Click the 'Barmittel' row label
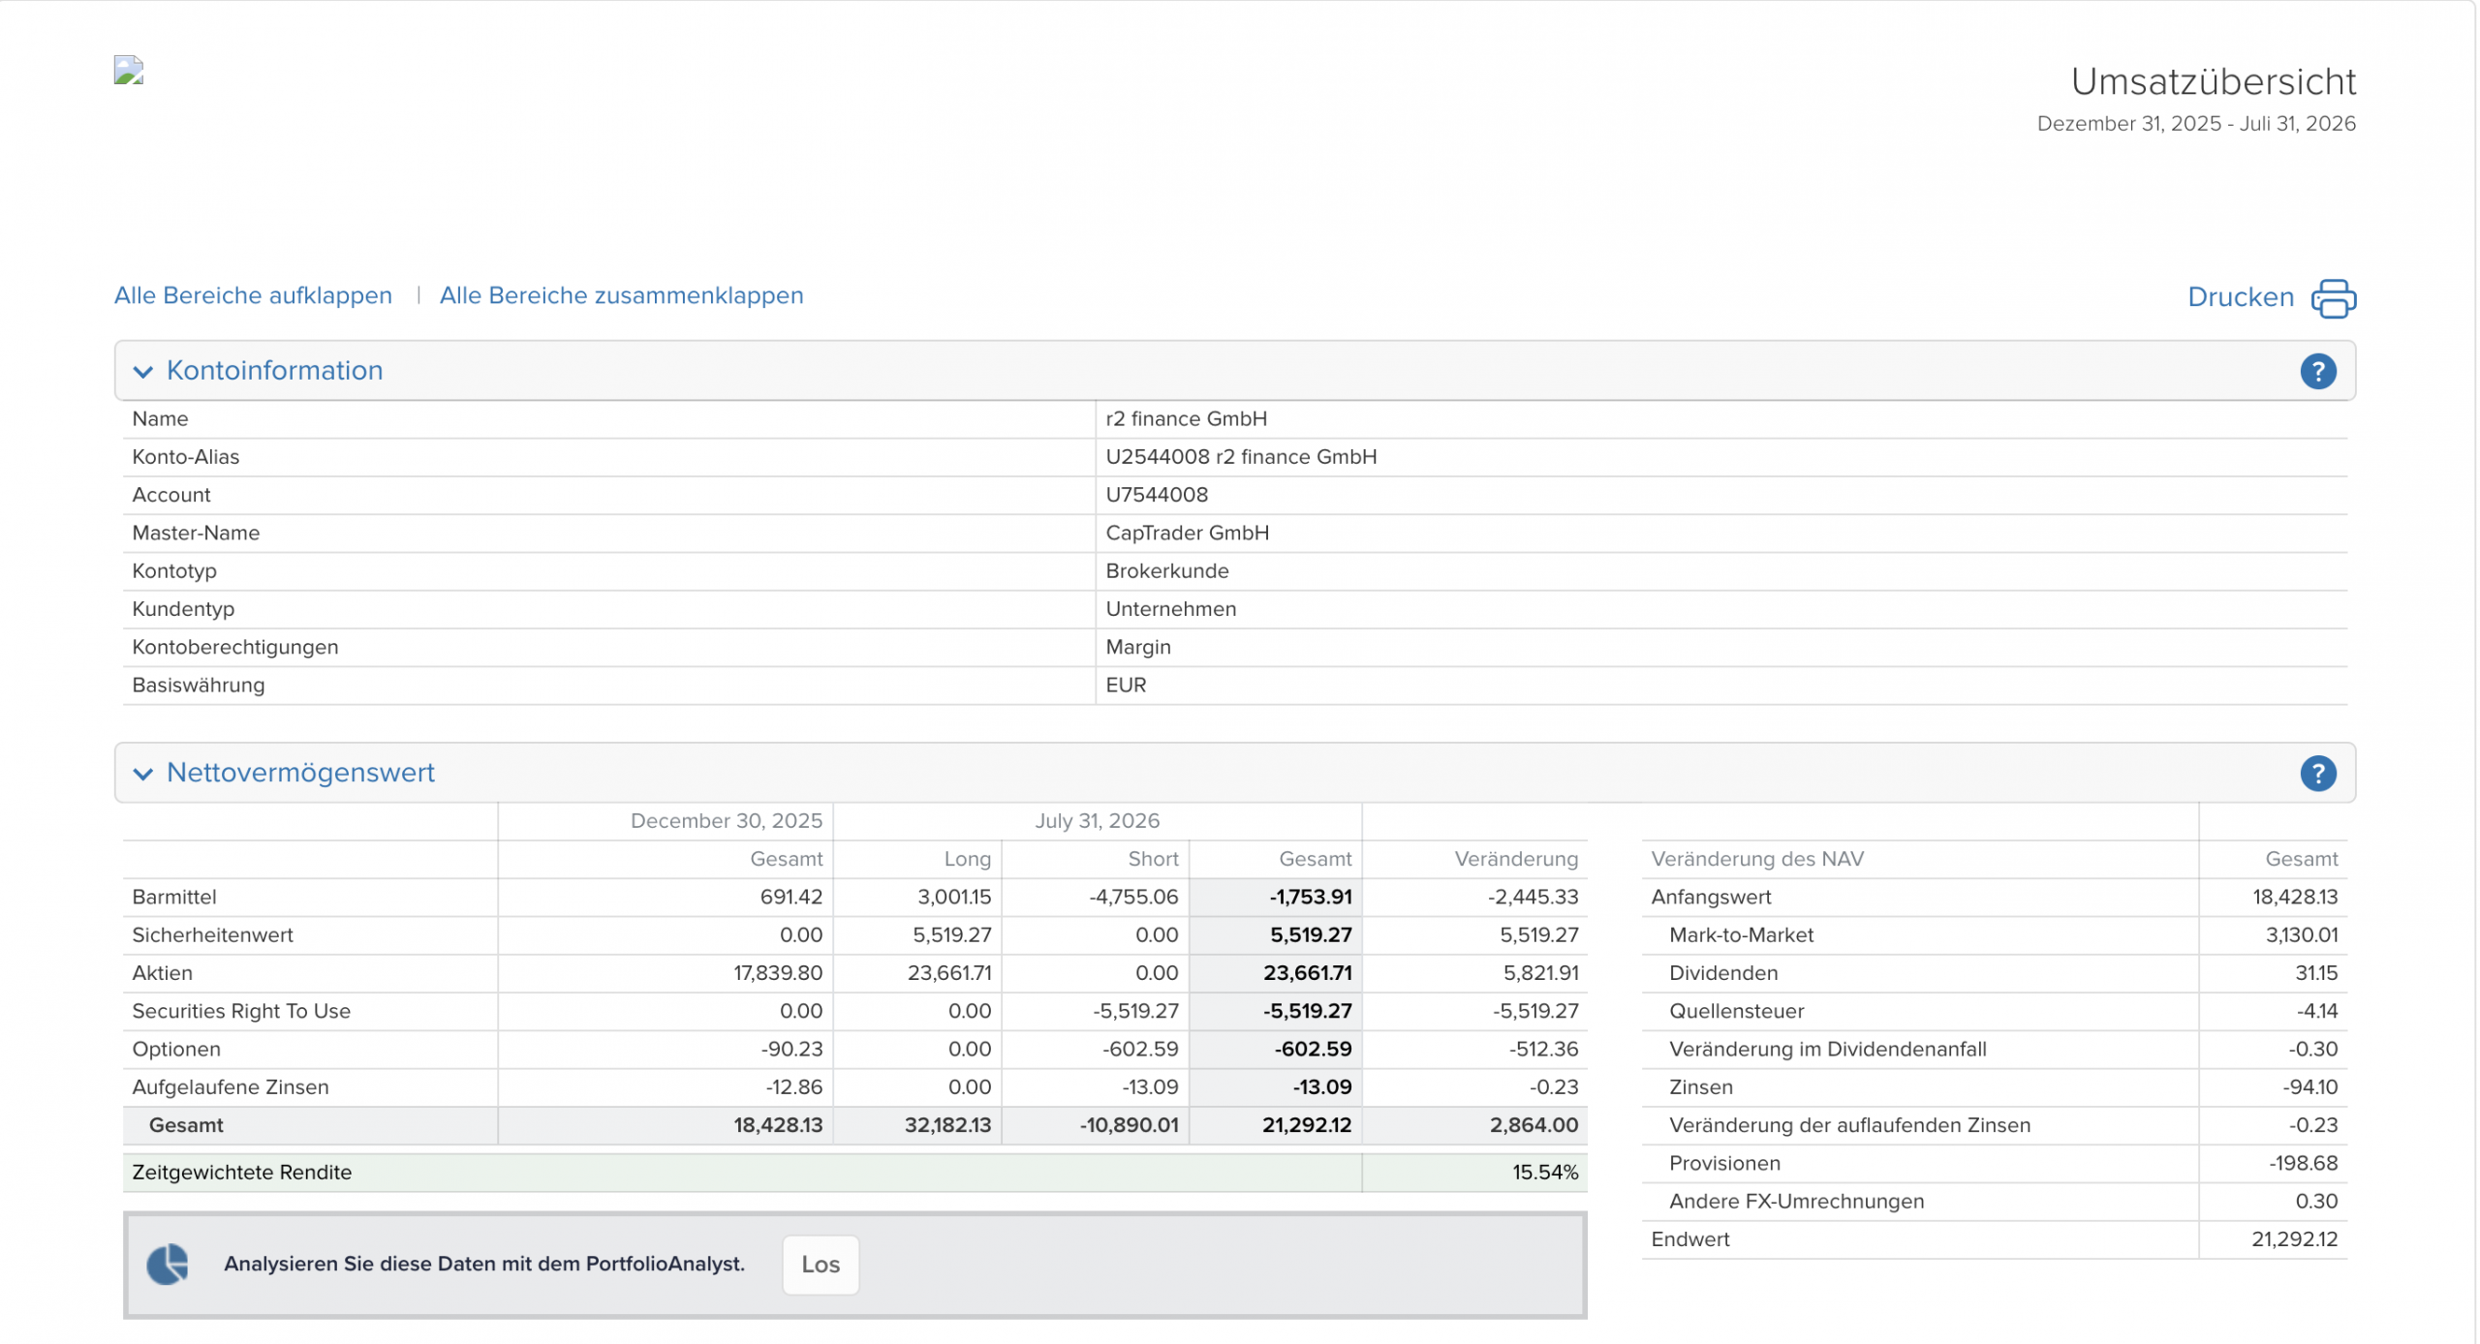Image resolution: width=2480 pixels, height=1344 pixels. pyautogui.click(x=174, y=898)
